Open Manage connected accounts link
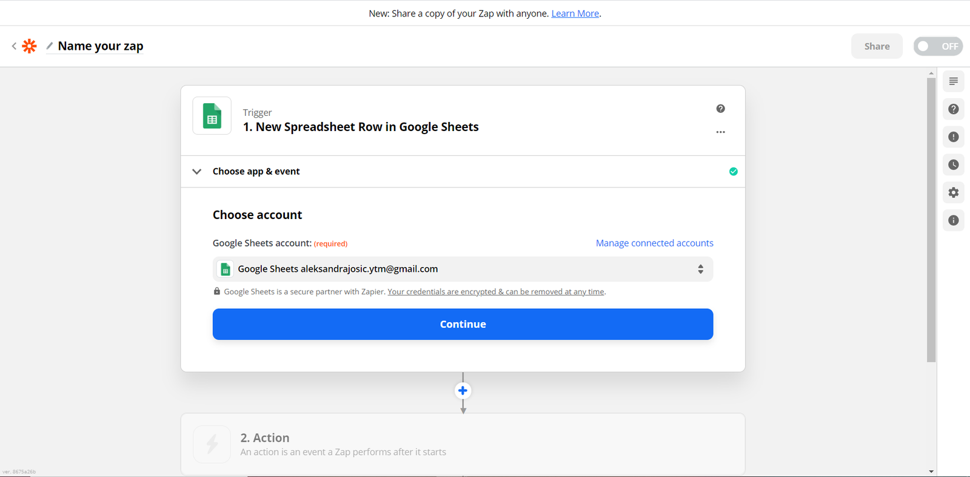The height and width of the screenshot is (477, 970). point(654,243)
